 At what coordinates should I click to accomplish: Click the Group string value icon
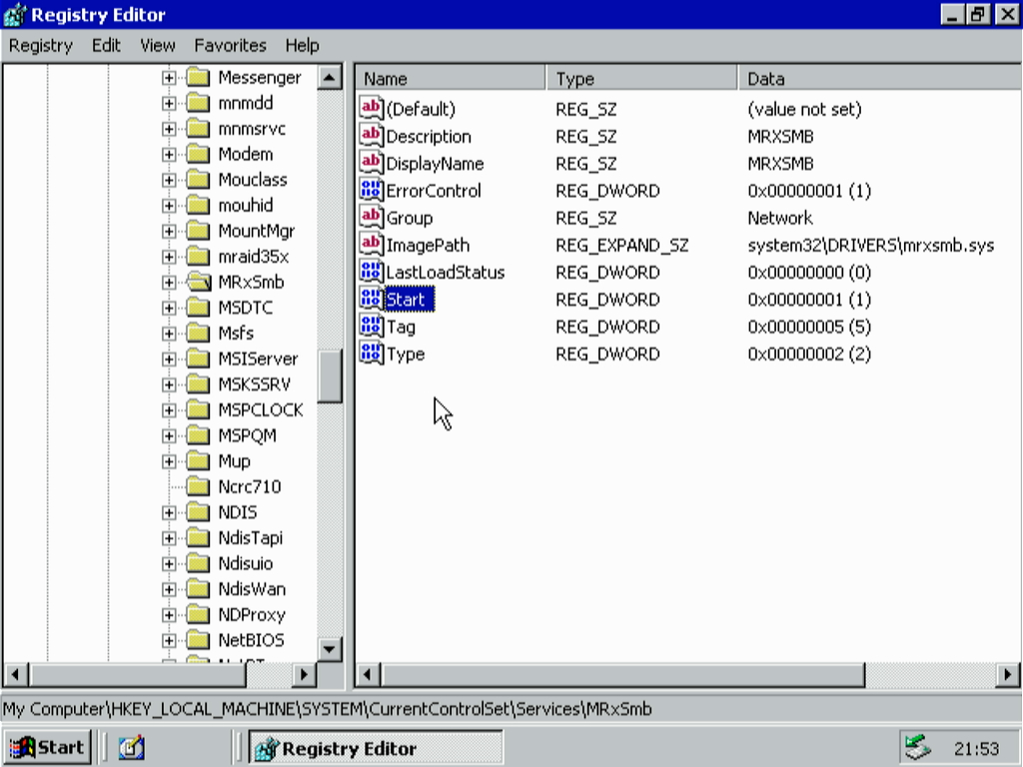click(x=372, y=217)
